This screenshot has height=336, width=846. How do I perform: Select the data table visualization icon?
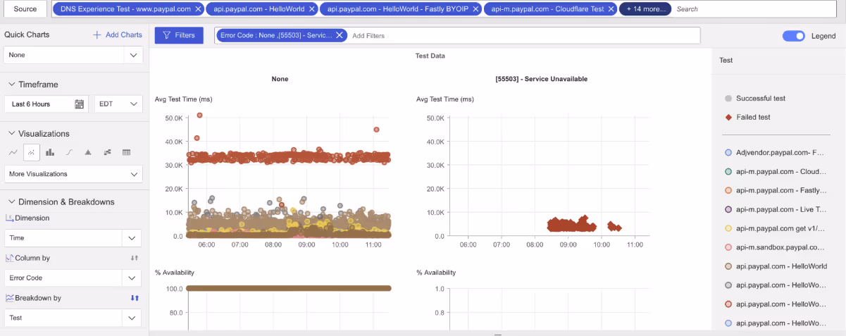click(x=126, y=152)
